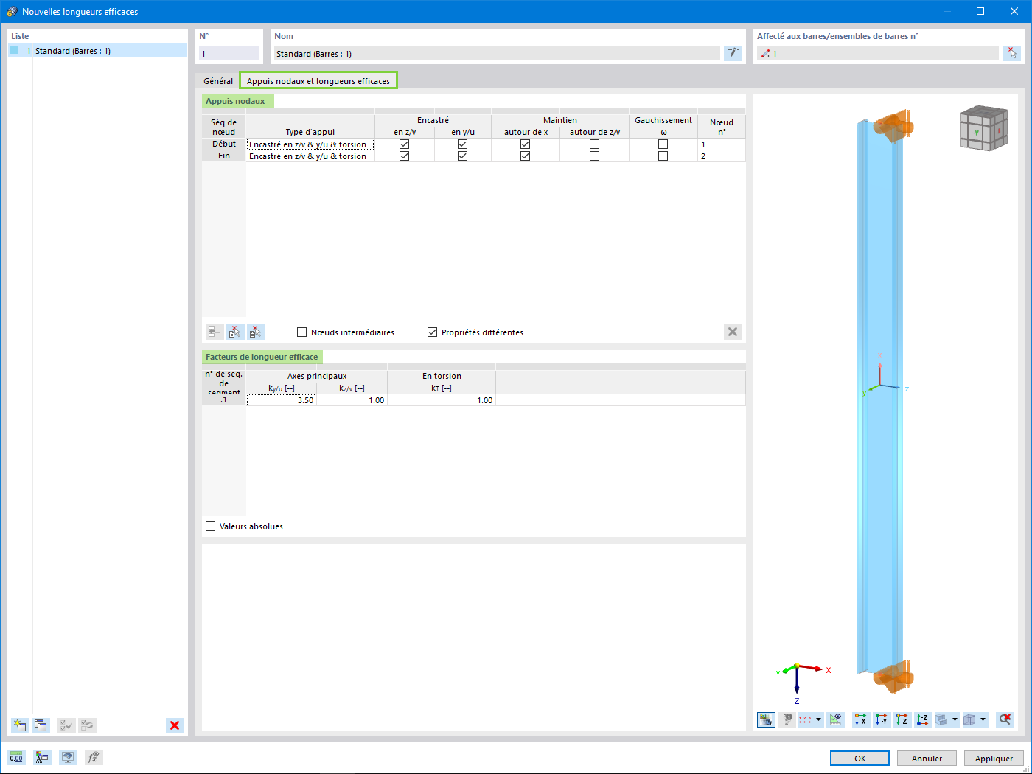This screenshot has height=774, width=1032.
Task: Click the N° number field
Action: point(229,54)
